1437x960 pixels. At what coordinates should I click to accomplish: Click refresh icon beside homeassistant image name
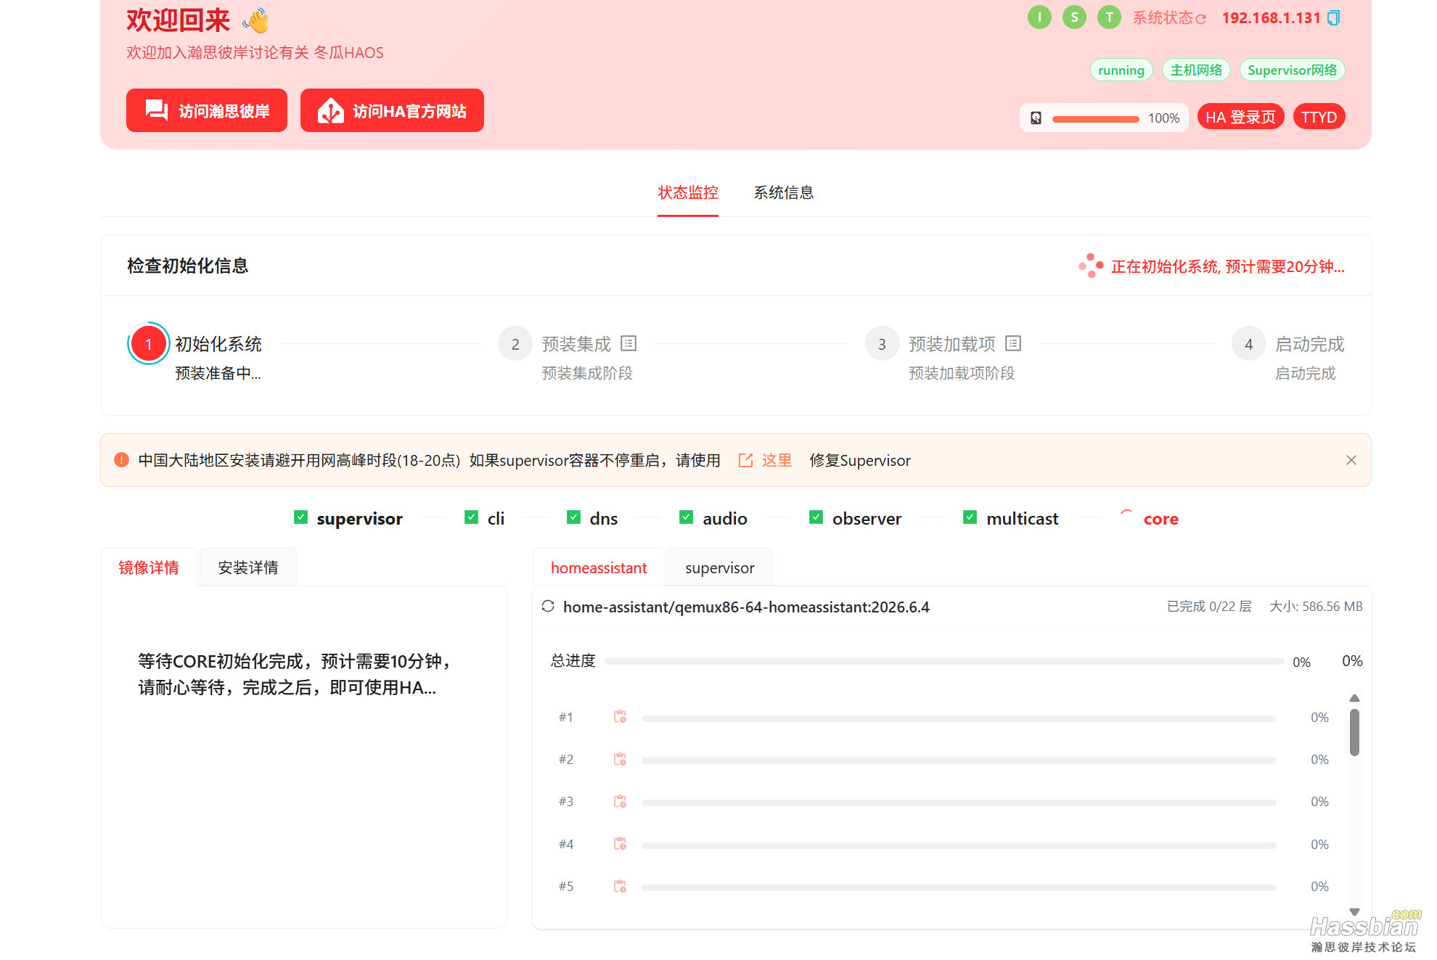click(548, 607)
